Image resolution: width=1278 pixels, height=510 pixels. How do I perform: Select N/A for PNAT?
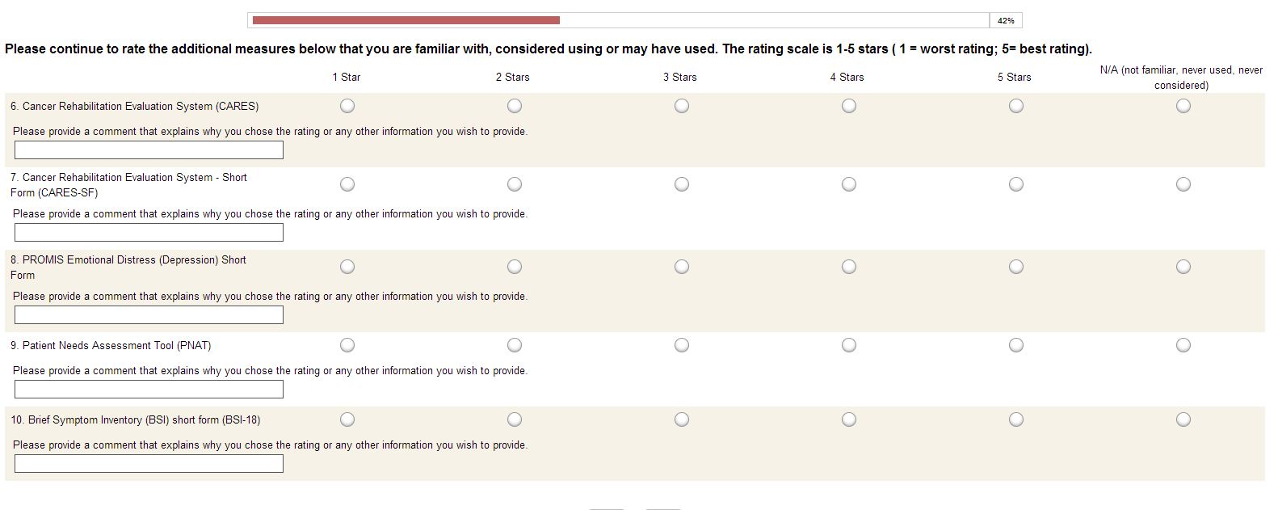(x=1183, y=345)
